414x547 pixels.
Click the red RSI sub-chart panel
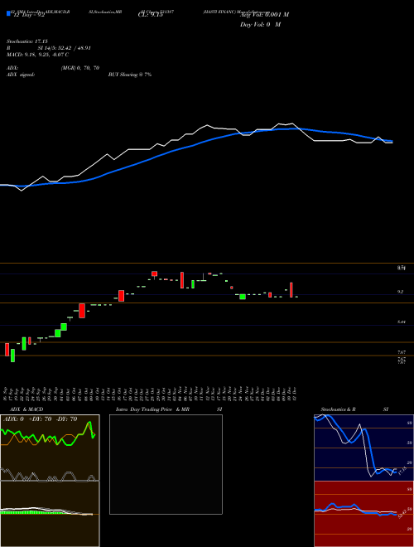point(363,514)
